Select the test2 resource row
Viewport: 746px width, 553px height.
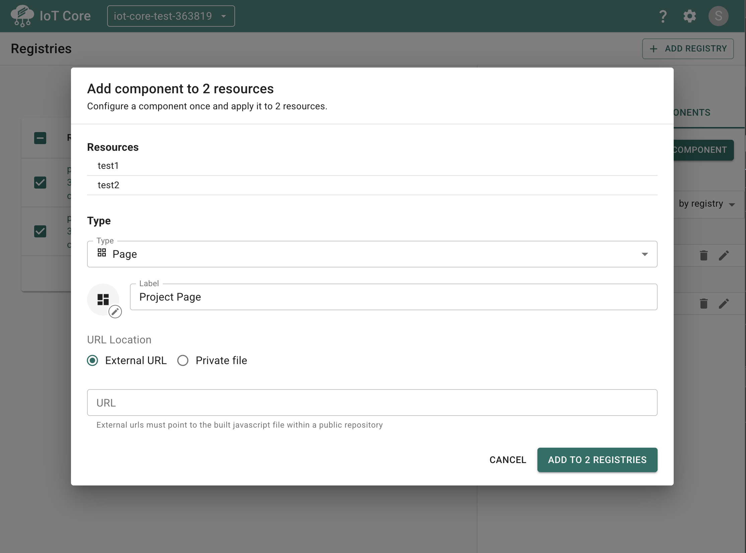[x=372, y=186]
